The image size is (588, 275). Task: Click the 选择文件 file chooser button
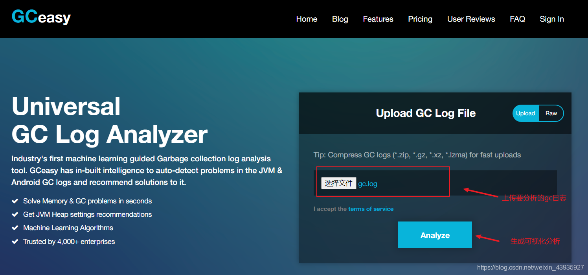click(339, 183)
